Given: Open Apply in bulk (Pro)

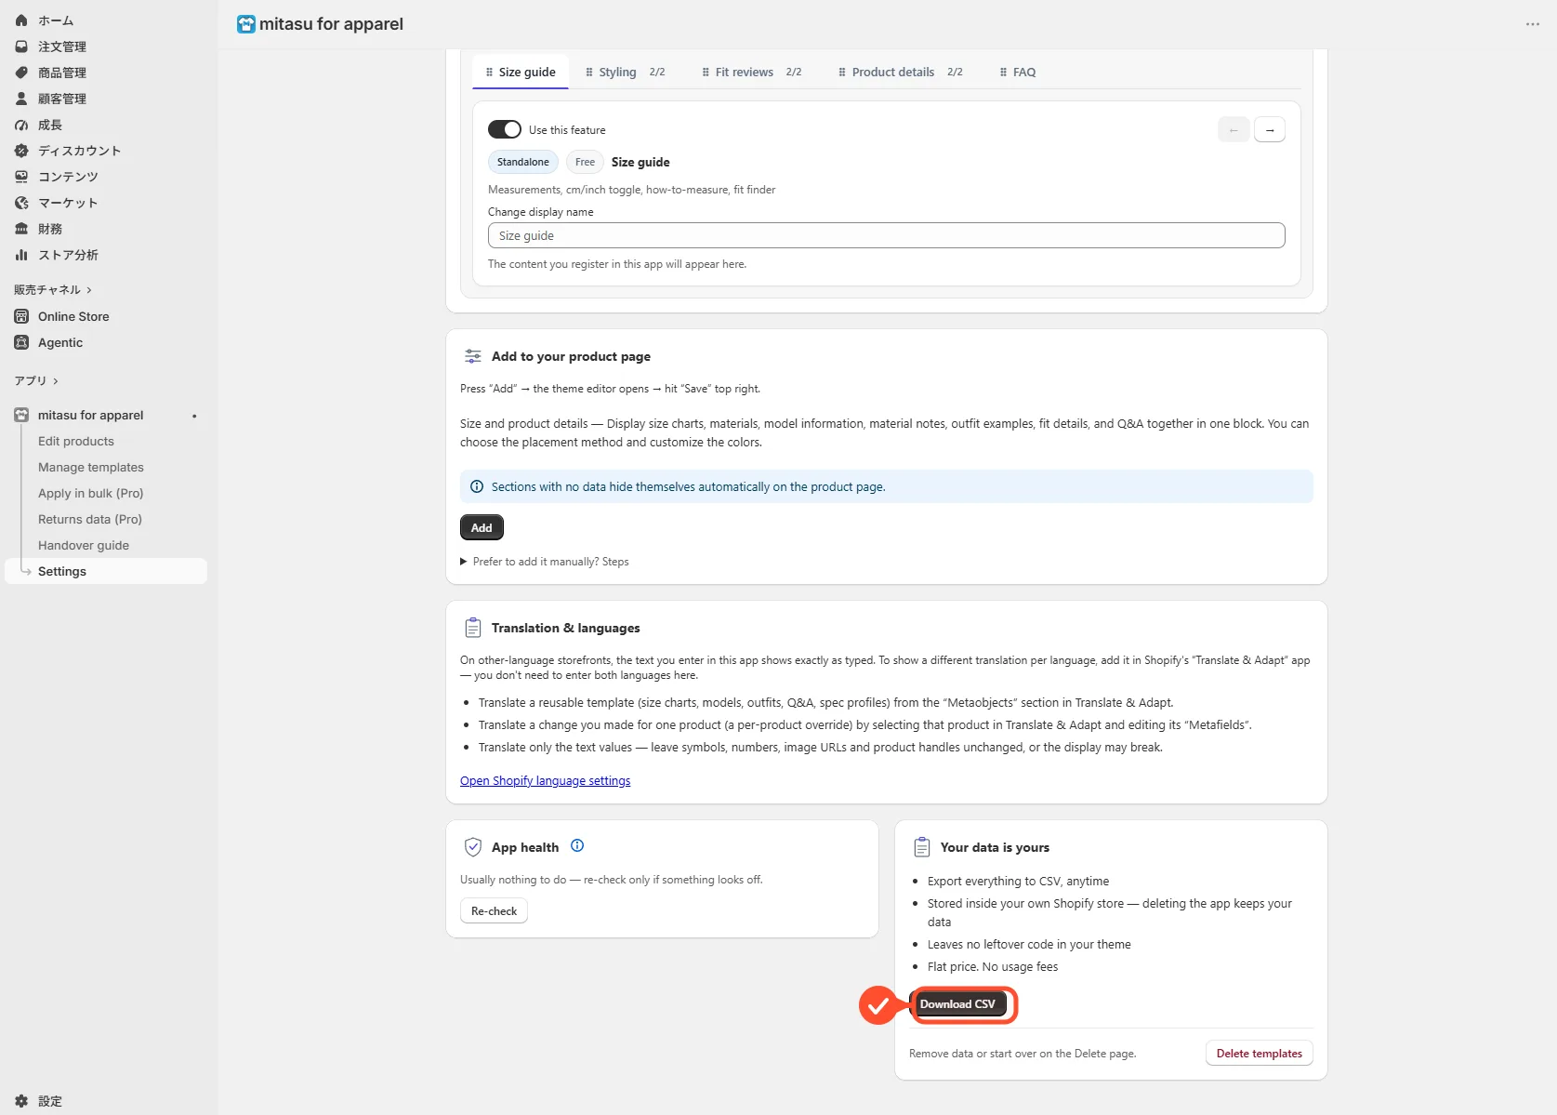Looking at the screenshot, I should tap(91, 493).
